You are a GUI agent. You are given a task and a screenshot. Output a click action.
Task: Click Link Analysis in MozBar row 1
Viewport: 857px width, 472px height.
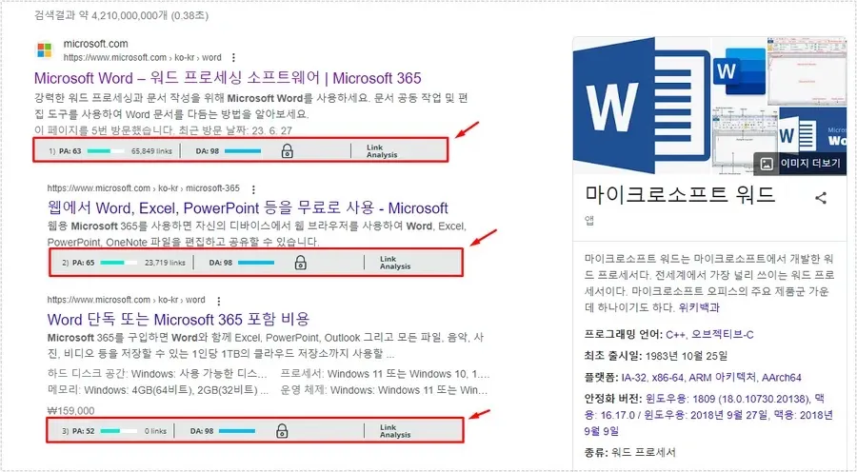click(x=382, y=151)
